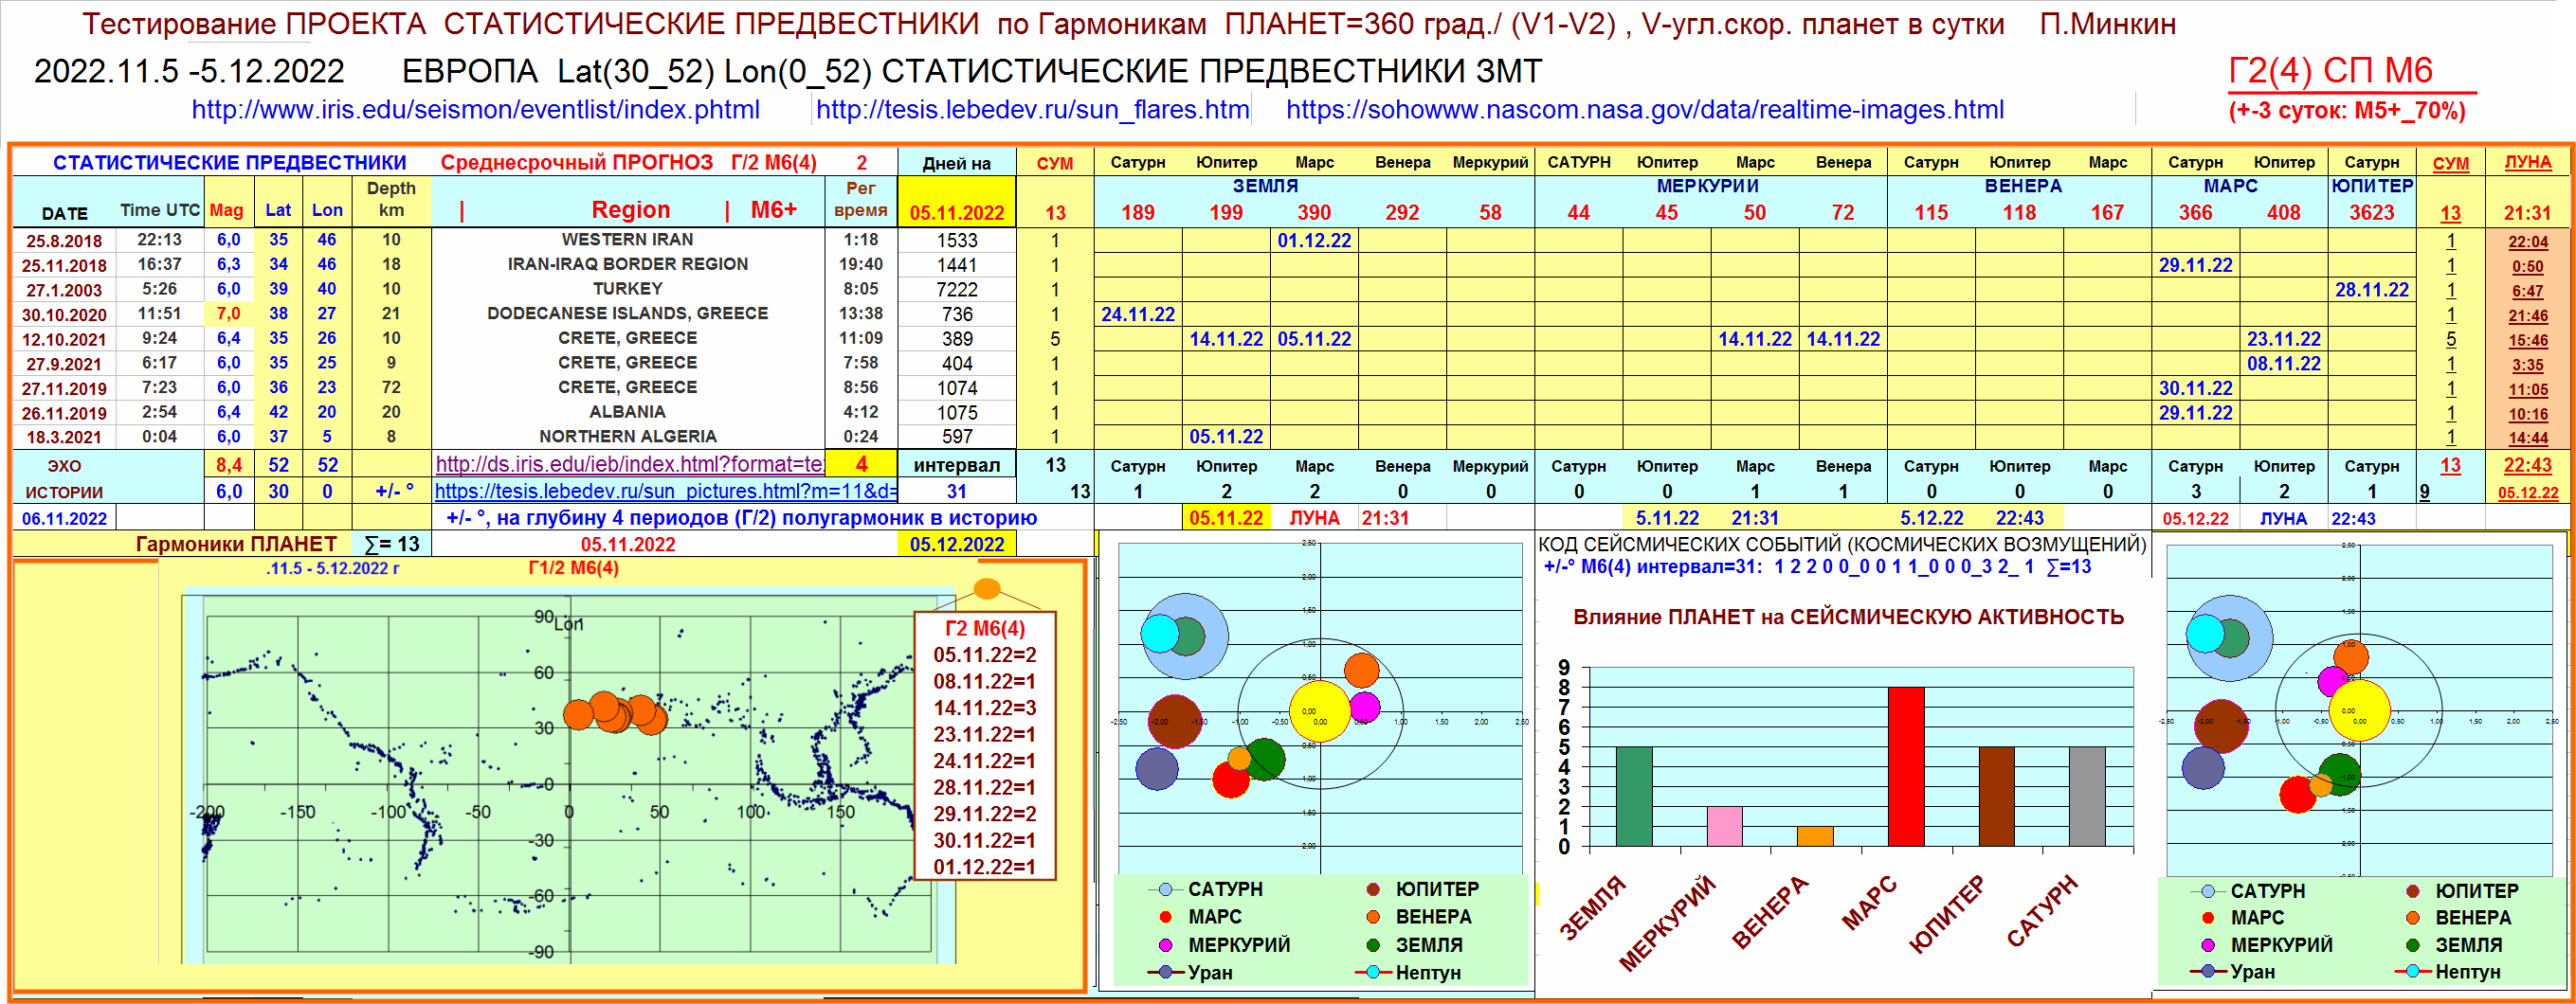Select the date cell 30.10.2020
Screen dimensions: 2576x1004
pyautogui.click(x=64, y=314)
